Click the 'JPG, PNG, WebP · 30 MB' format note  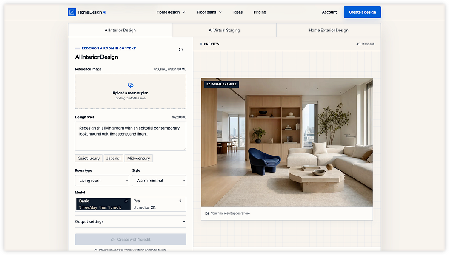[170, 69]
